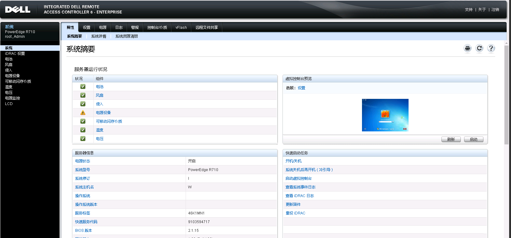Click the page vertical scrollbar
This screenshot has width=511, height=238.
(506, 95)
